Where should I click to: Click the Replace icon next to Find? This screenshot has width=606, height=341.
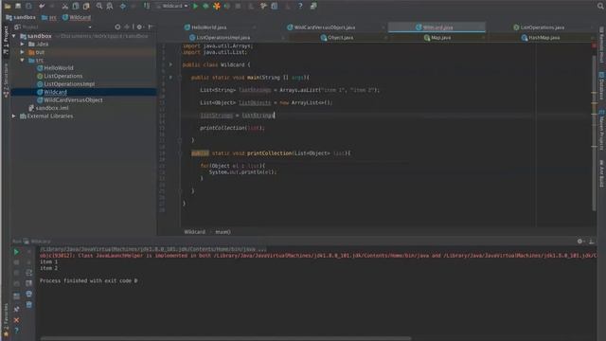pyautogui.click(x=110, y=7)
